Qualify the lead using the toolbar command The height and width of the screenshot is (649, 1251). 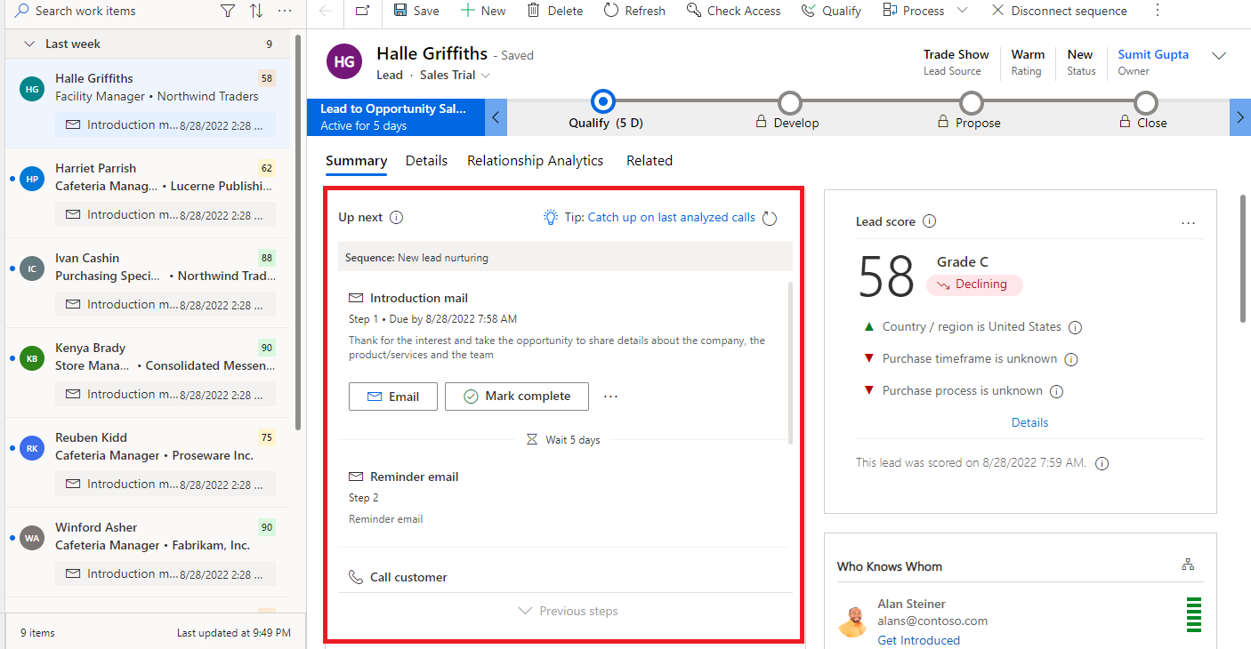point(830,11)
